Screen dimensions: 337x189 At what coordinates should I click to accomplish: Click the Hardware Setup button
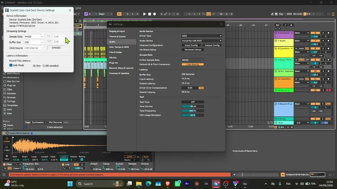coord(193,50)
